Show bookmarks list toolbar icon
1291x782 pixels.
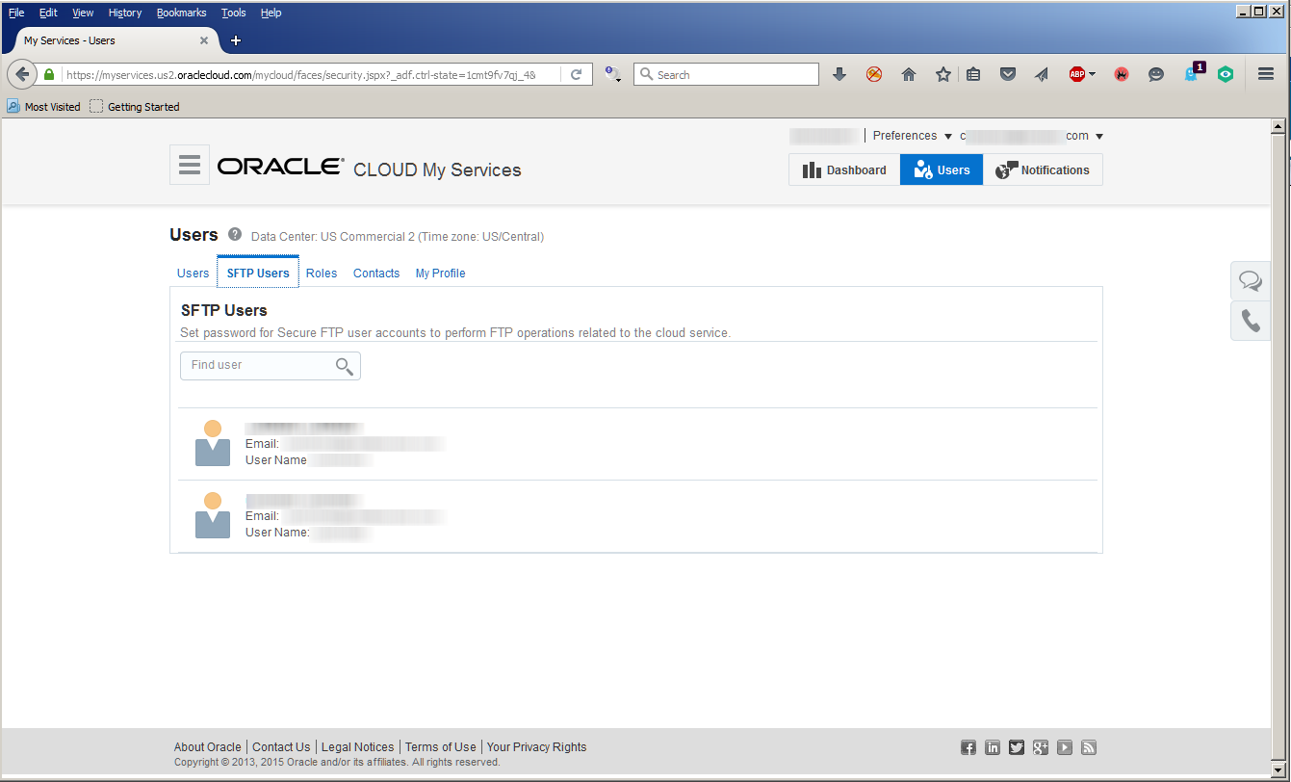point(973,74)
